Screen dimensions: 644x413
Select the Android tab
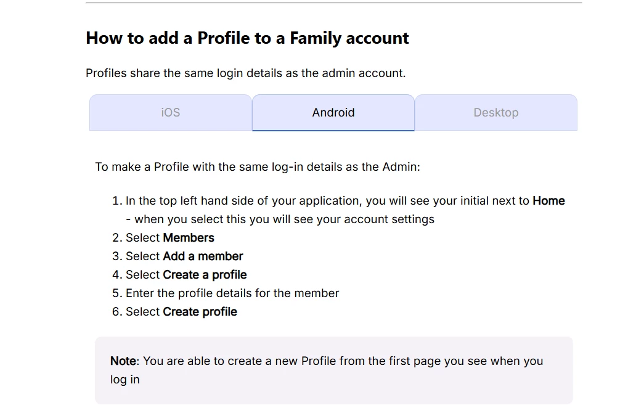(333, 112)
